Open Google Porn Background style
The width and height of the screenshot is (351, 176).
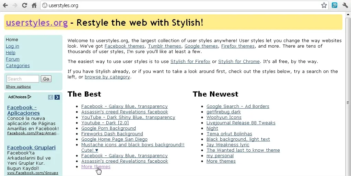tap(108, 128)
